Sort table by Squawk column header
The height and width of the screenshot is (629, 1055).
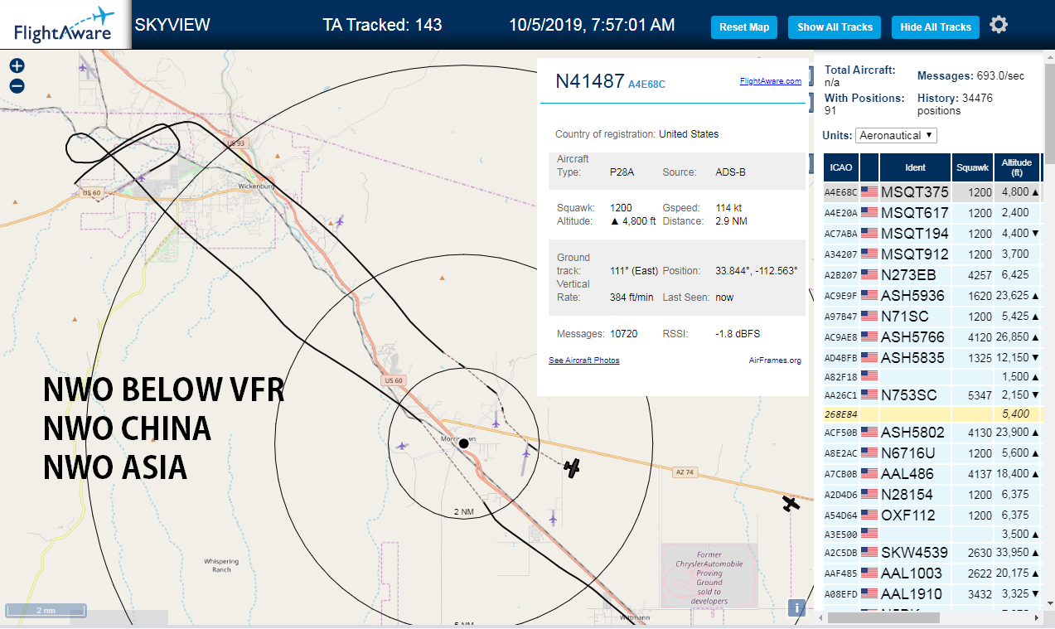click(x=972, y=167)
